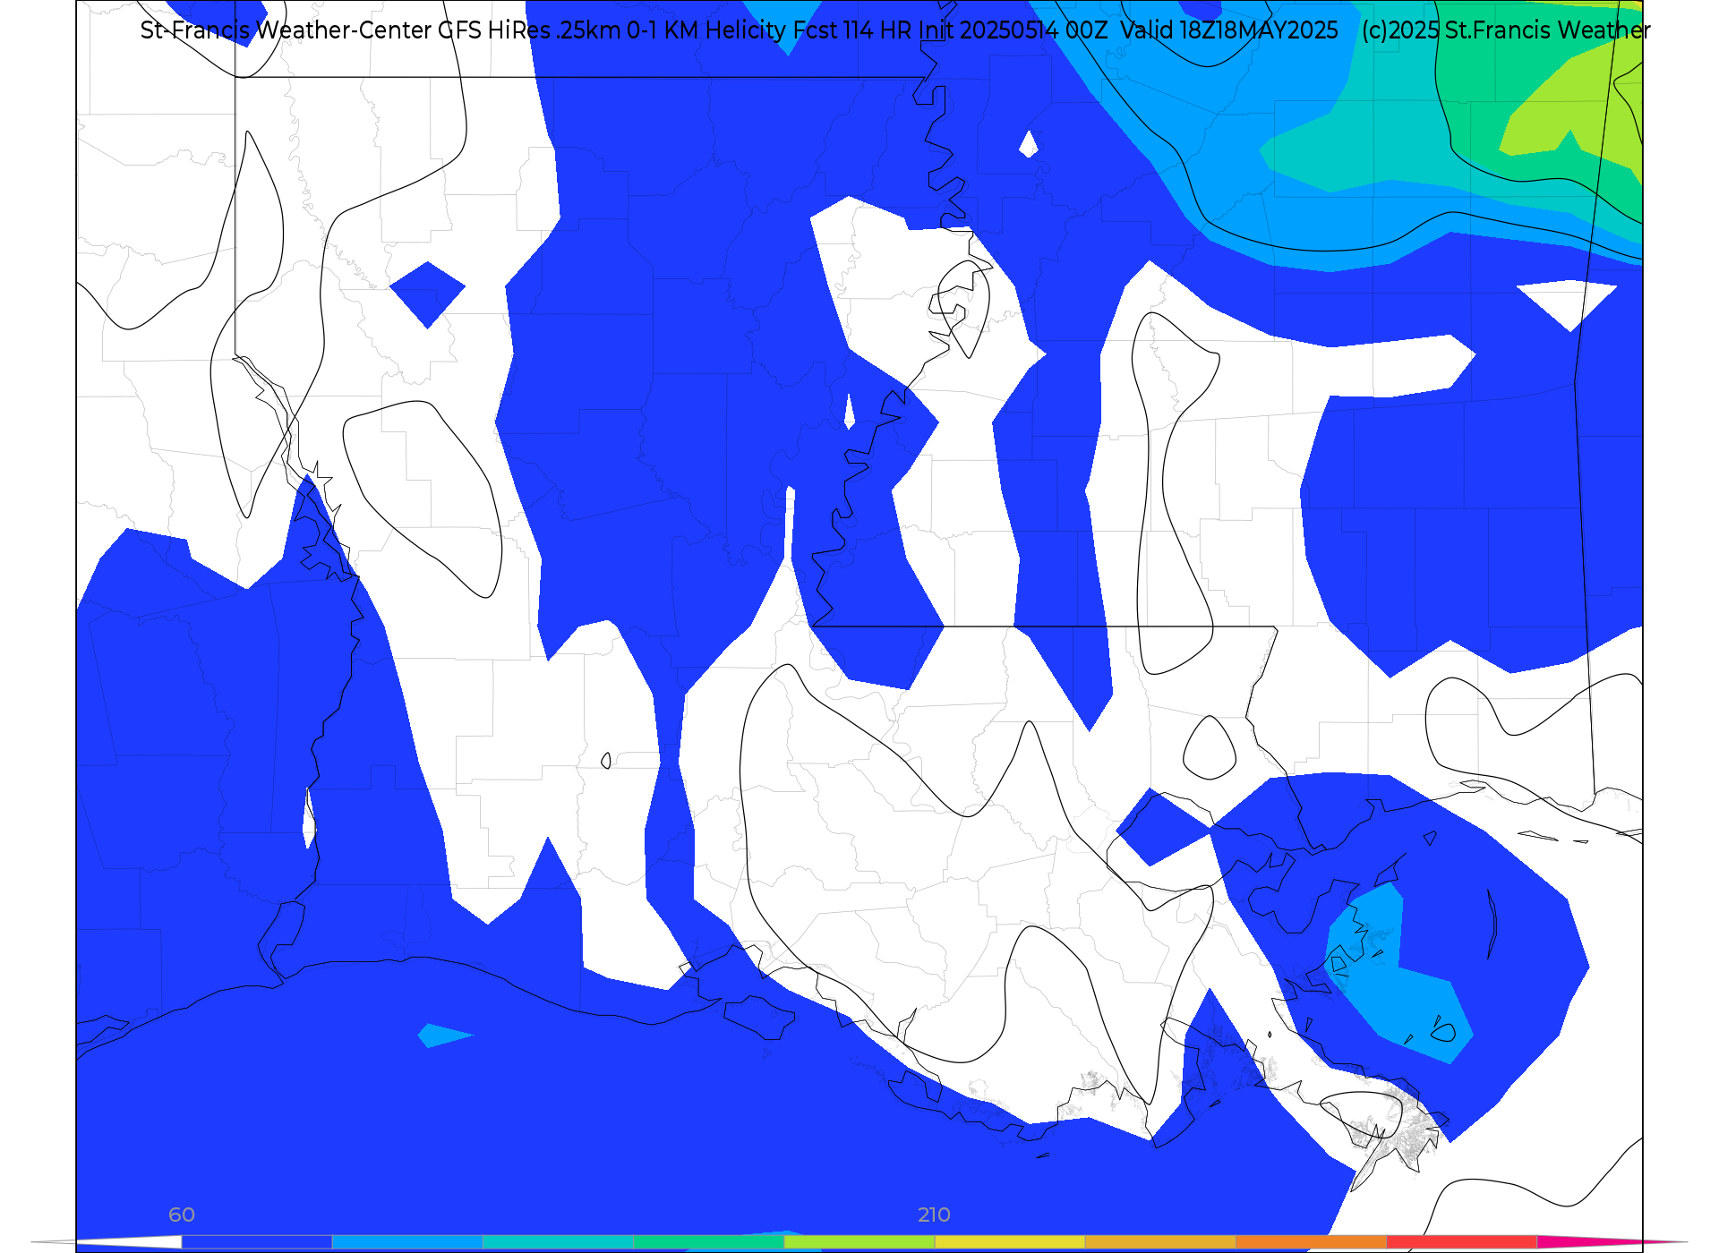
Task: Select the red colorbar segment
Action: coord(1462,1242)
